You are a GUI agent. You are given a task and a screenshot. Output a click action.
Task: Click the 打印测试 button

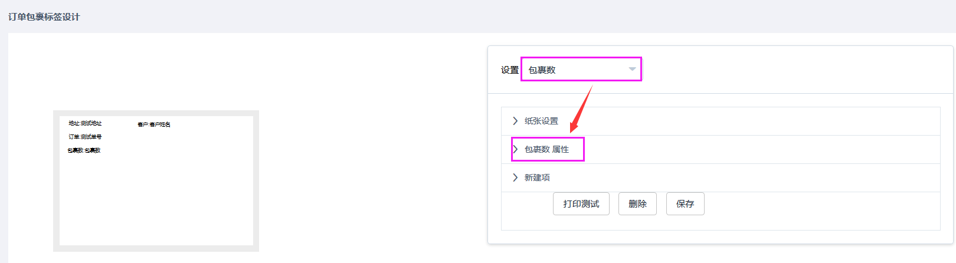[581, 204]
